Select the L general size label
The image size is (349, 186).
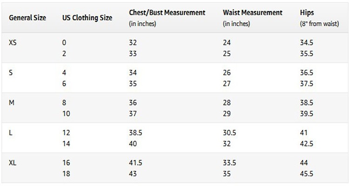10,133
